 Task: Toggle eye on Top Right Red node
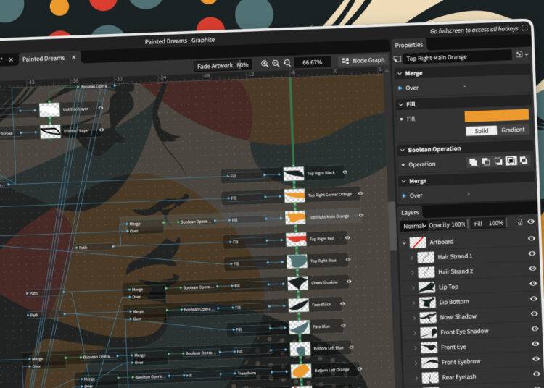(x=347, y=237)
